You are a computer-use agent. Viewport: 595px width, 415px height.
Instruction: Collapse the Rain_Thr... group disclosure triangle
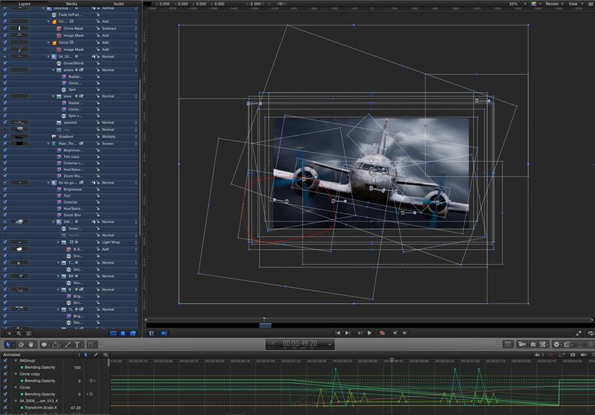click(49, 143)
